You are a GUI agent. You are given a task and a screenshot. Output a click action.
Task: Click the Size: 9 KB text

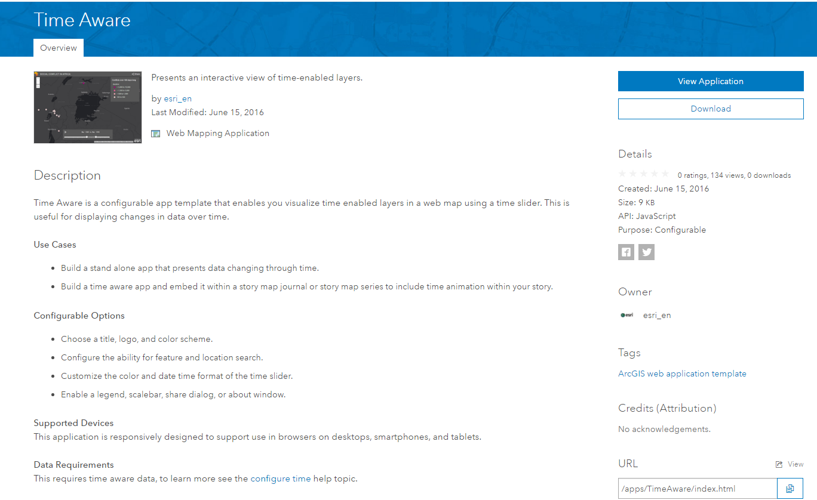coord(637,202)
